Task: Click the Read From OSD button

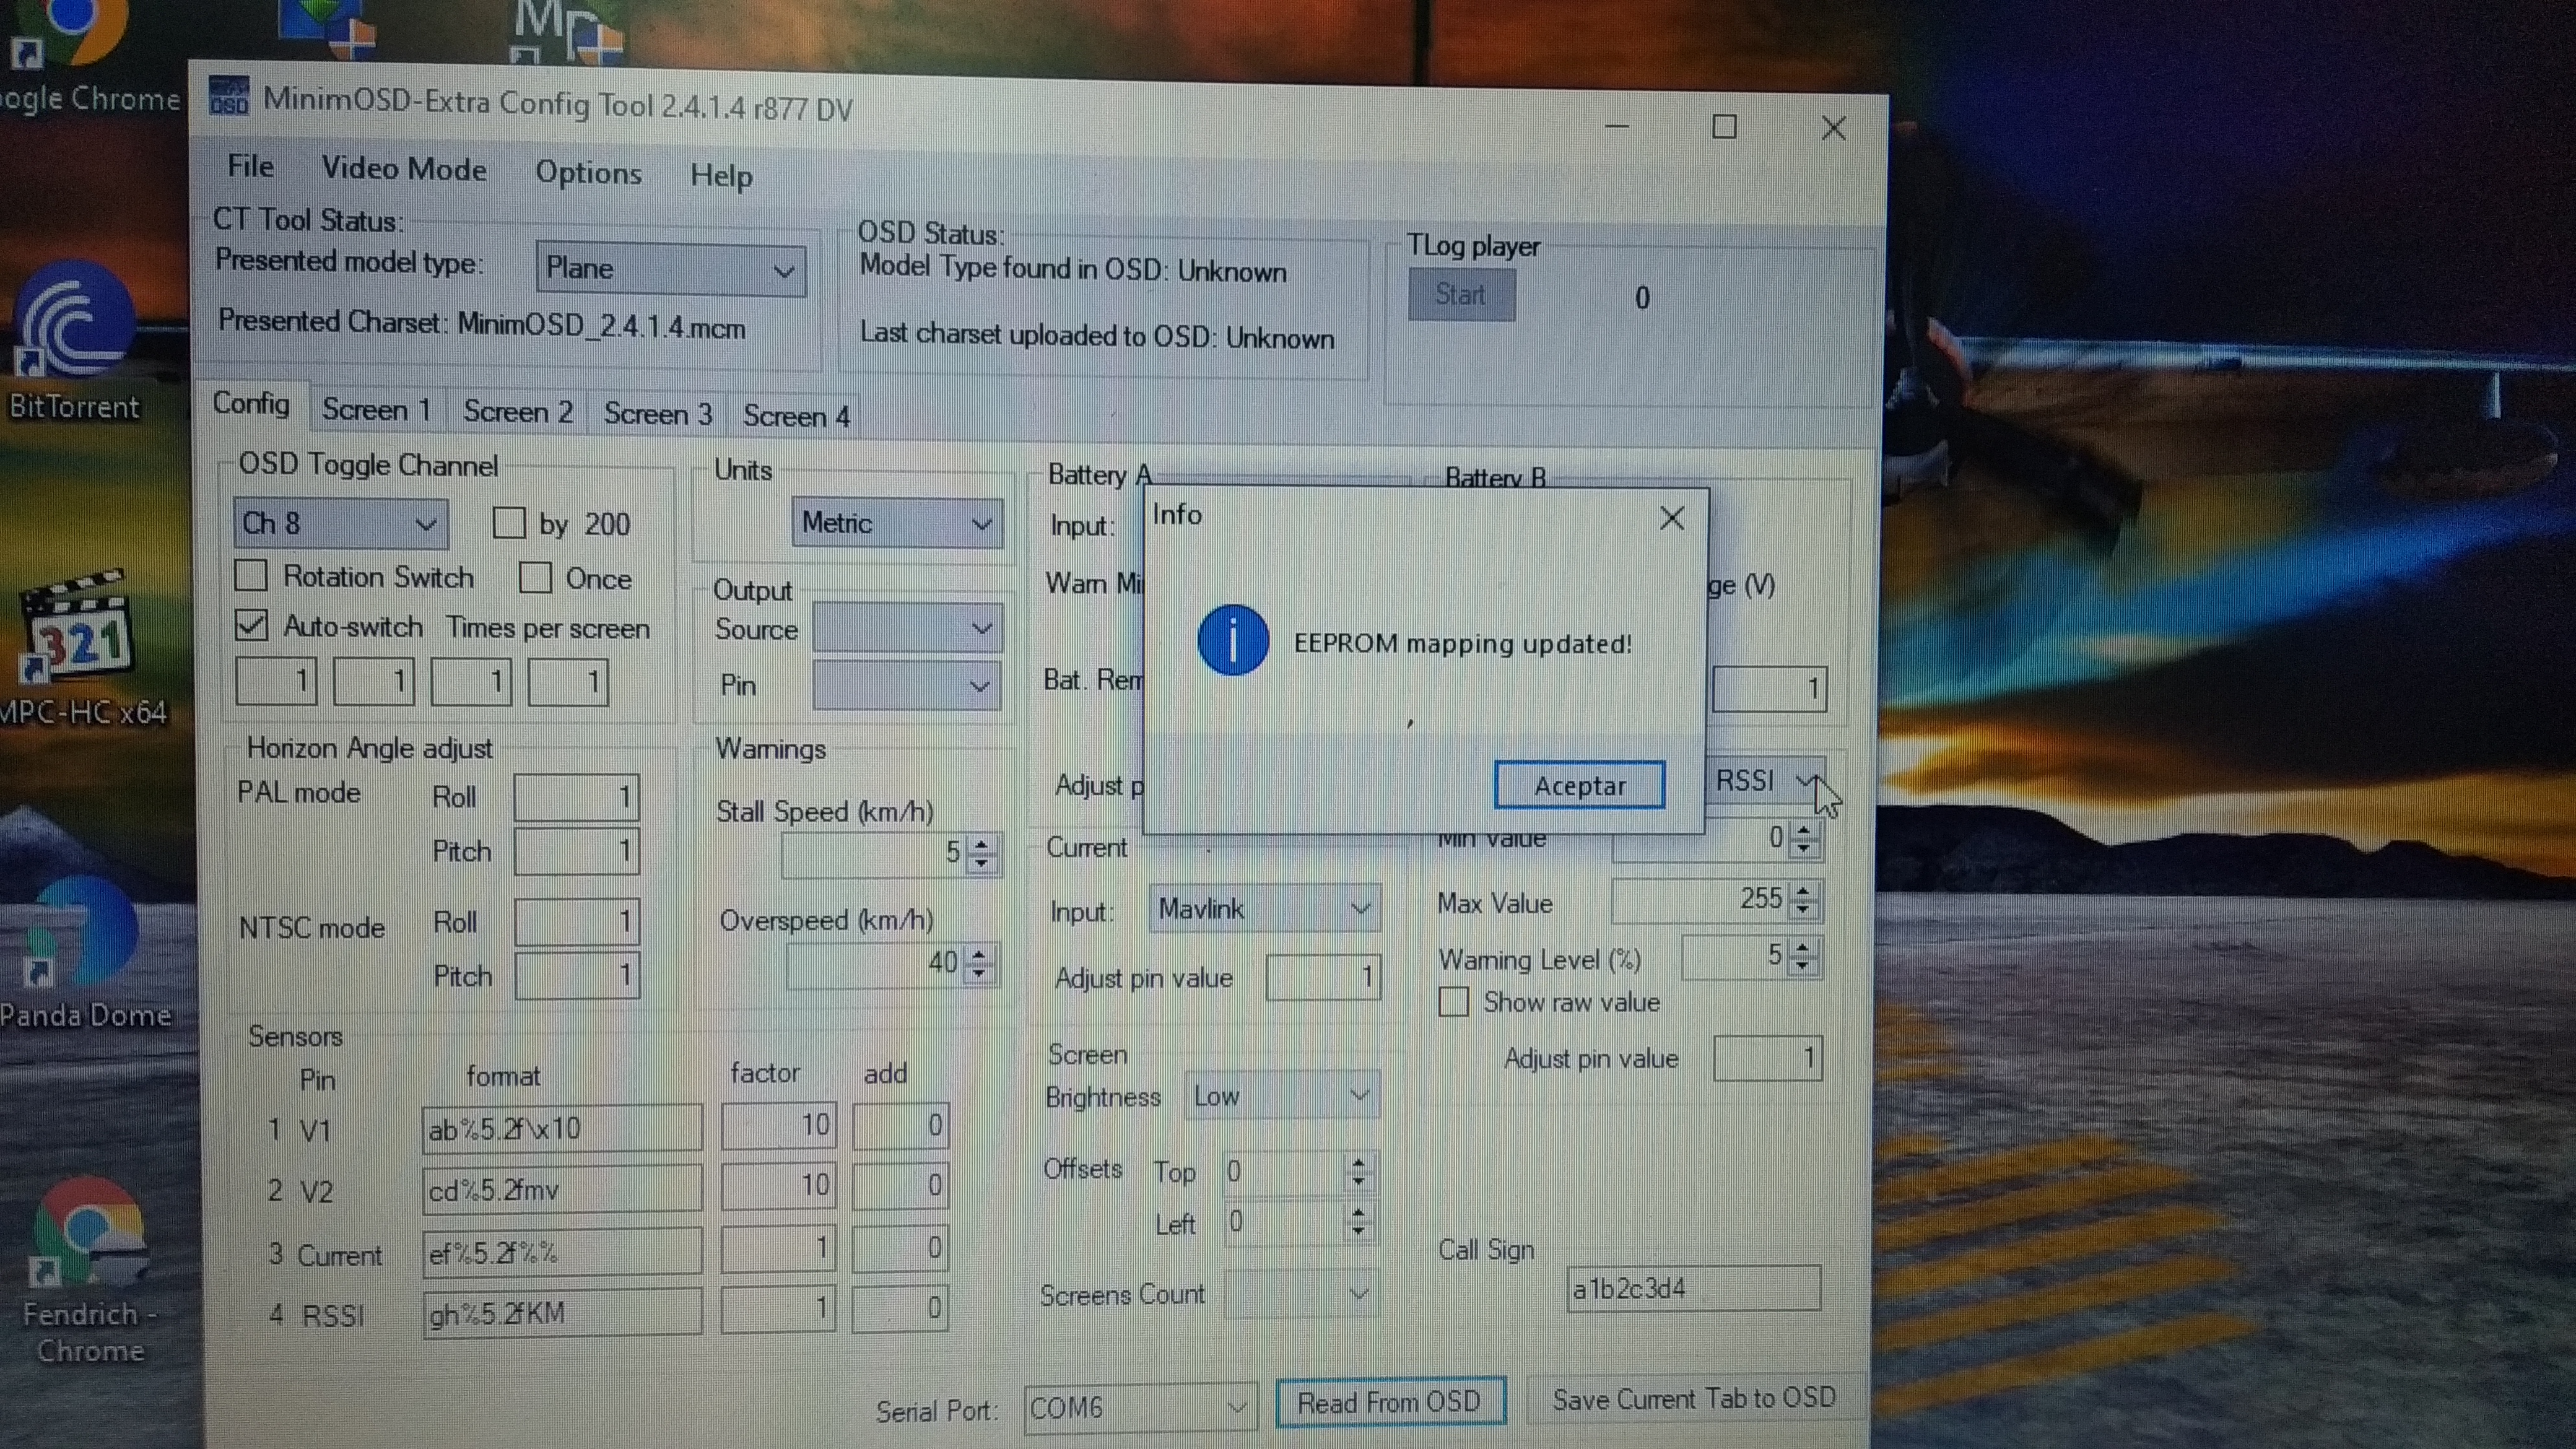Action: pyautogui.click(x=1390, y=1402)
